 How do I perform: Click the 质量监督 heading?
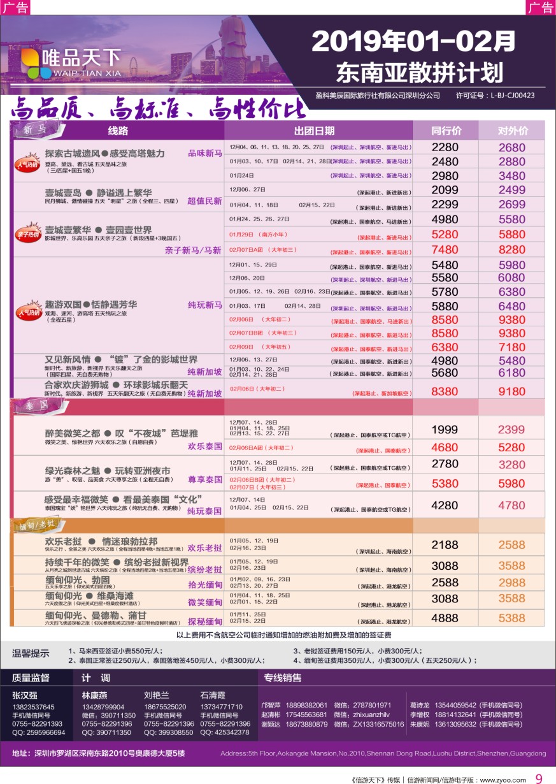coord(31,678)
